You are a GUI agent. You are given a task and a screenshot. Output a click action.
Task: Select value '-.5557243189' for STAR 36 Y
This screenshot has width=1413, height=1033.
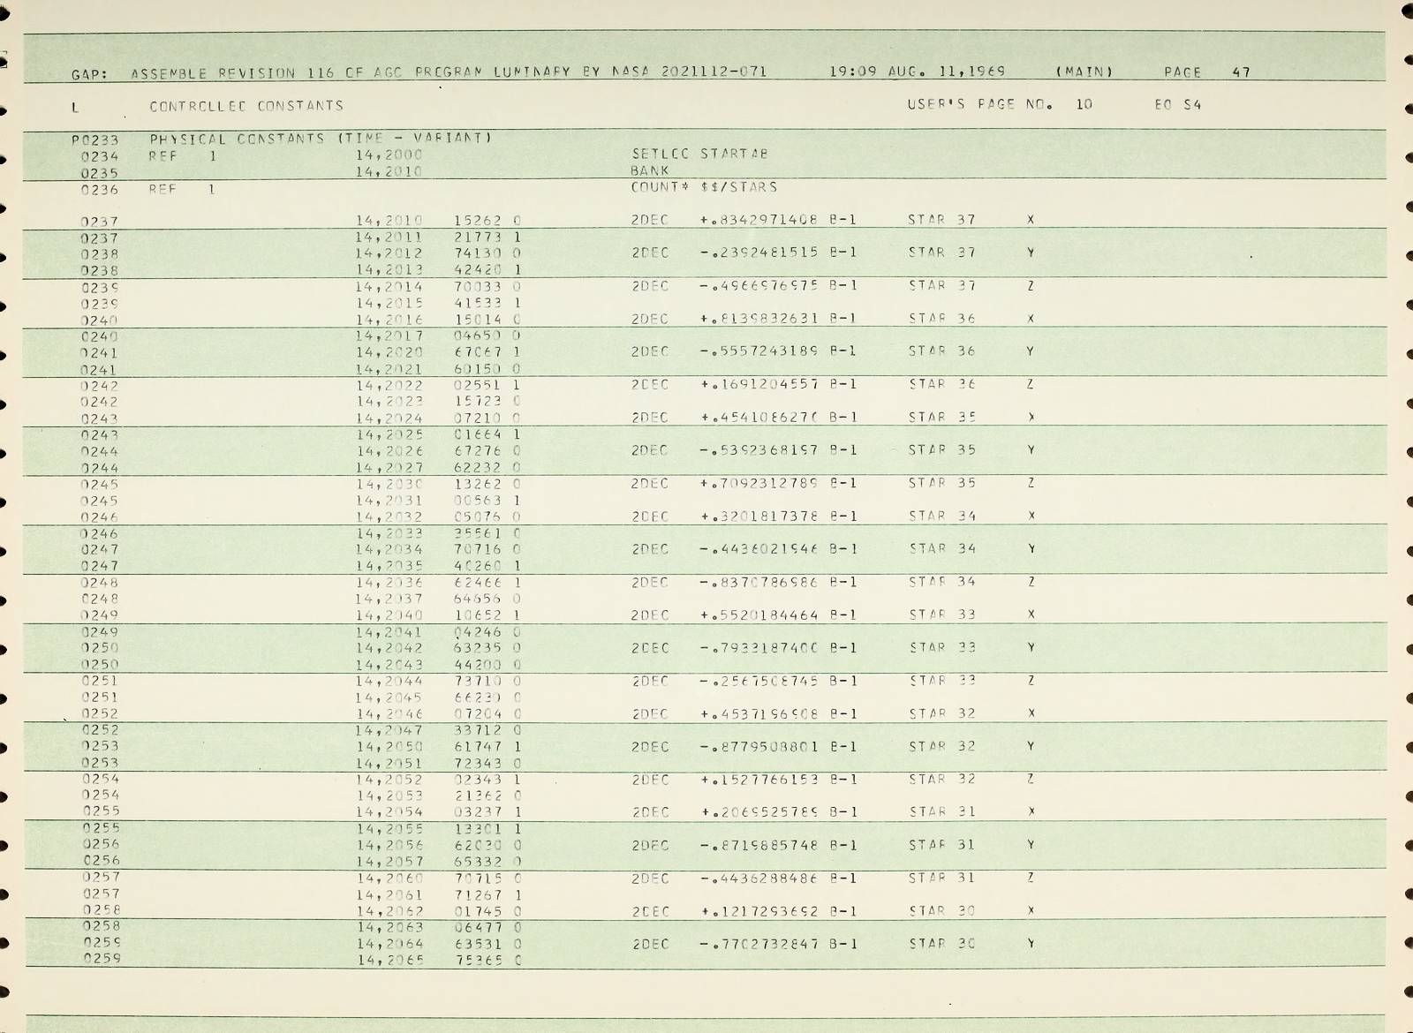point(759,351)
